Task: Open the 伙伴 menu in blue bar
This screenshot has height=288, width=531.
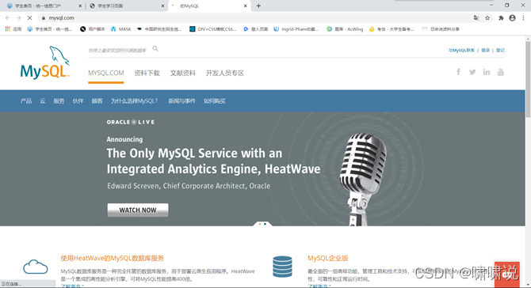Action: (x=78, y=100)
